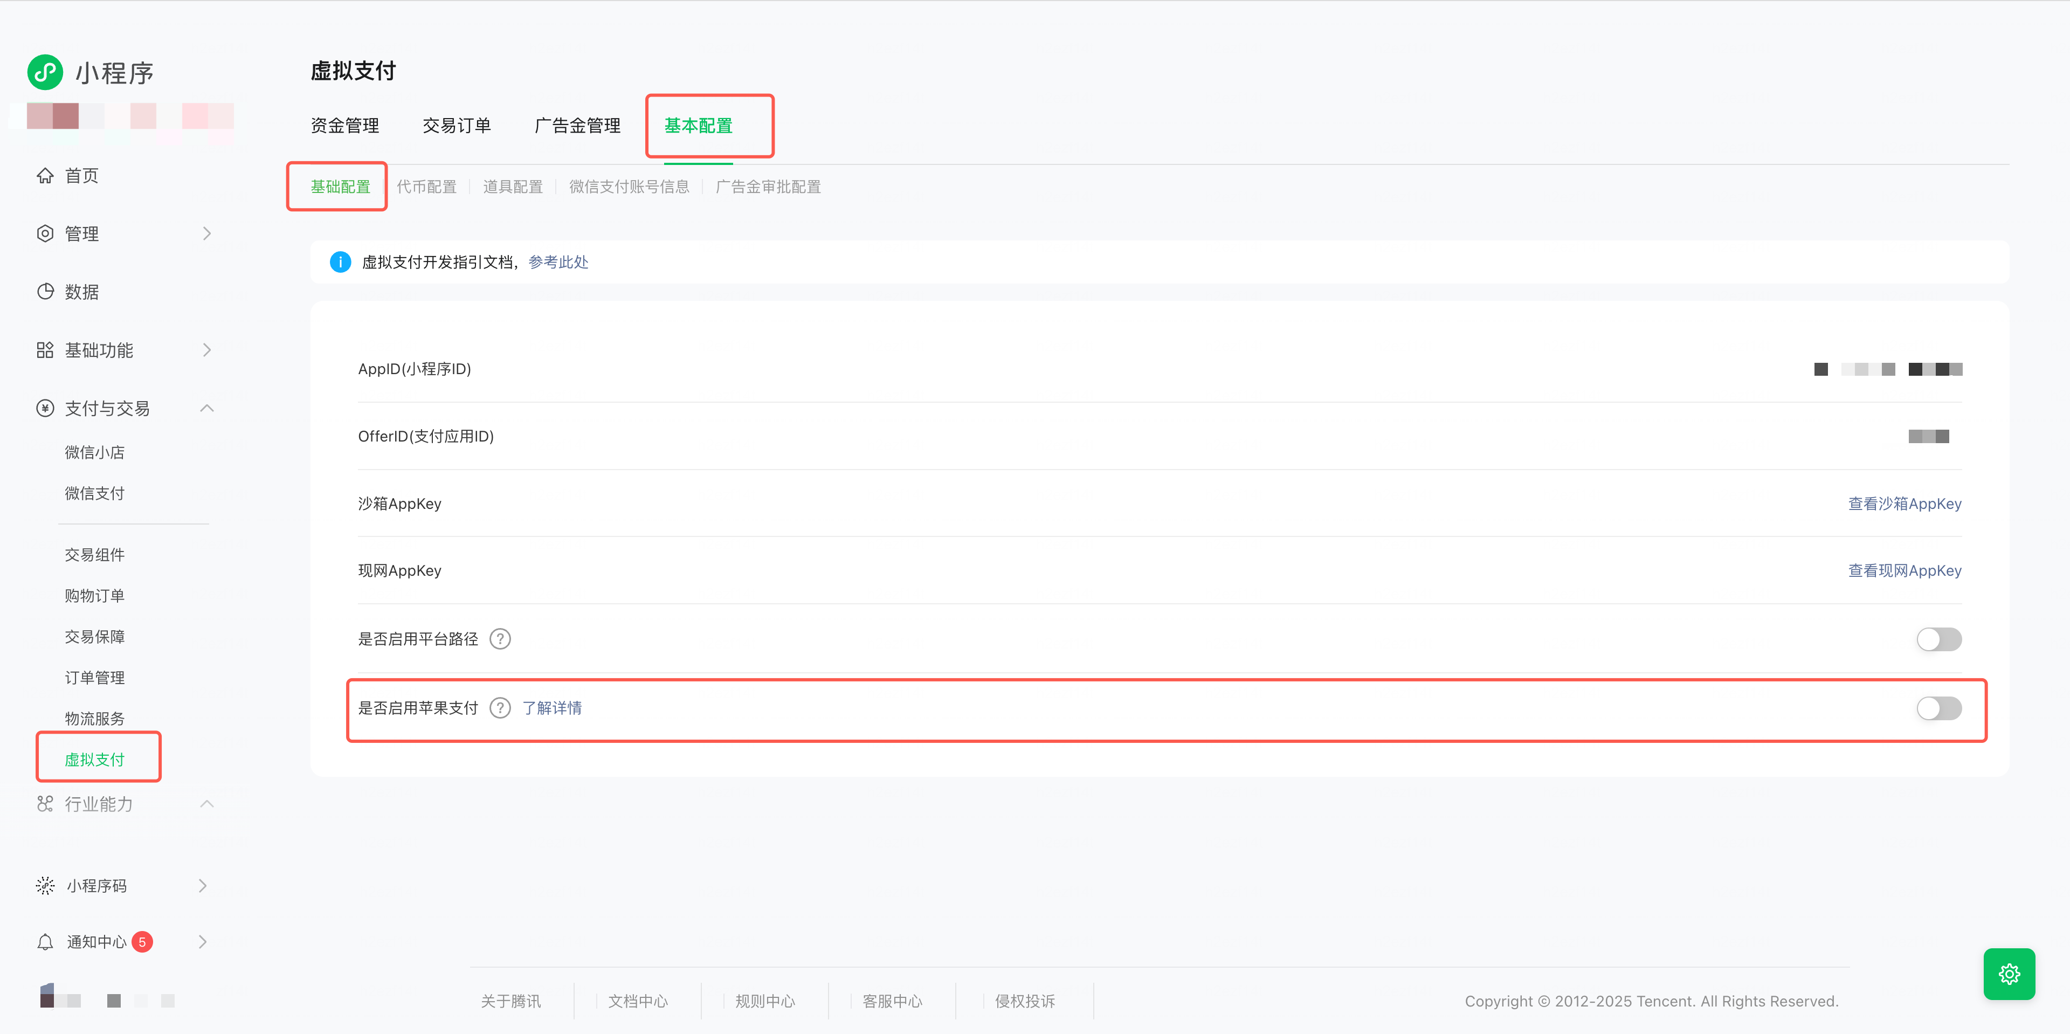Click the 查看沙箱AppKey link
Screen dimensions: 2070x1034
tap(1903, 504)
